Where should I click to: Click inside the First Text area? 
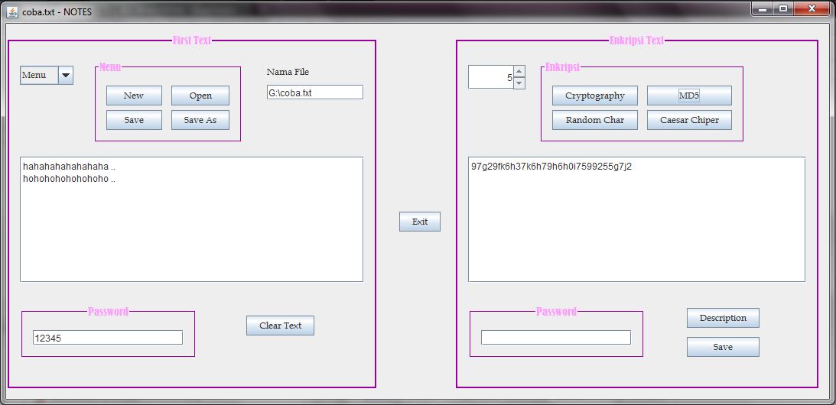[x=191, y=219]
